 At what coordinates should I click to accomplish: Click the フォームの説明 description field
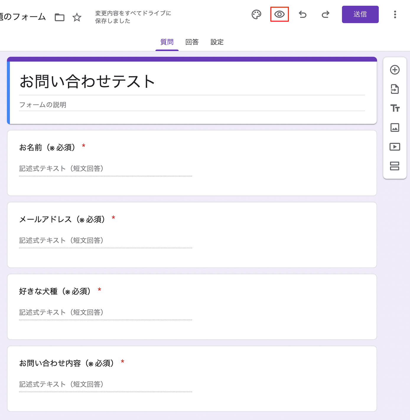pyautogui.click(x=192, y=105)
